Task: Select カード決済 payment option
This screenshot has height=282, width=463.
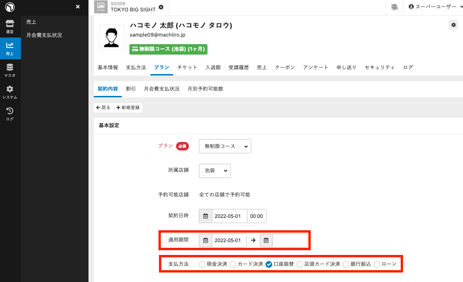Action: (233, 264)
